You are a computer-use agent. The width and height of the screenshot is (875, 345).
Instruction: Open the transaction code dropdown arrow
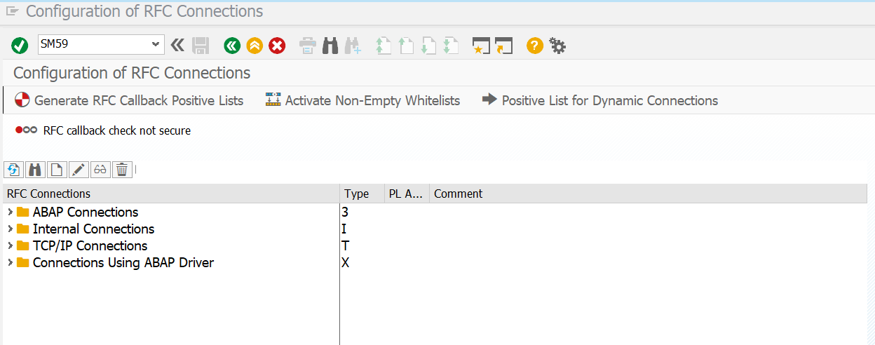155,45
